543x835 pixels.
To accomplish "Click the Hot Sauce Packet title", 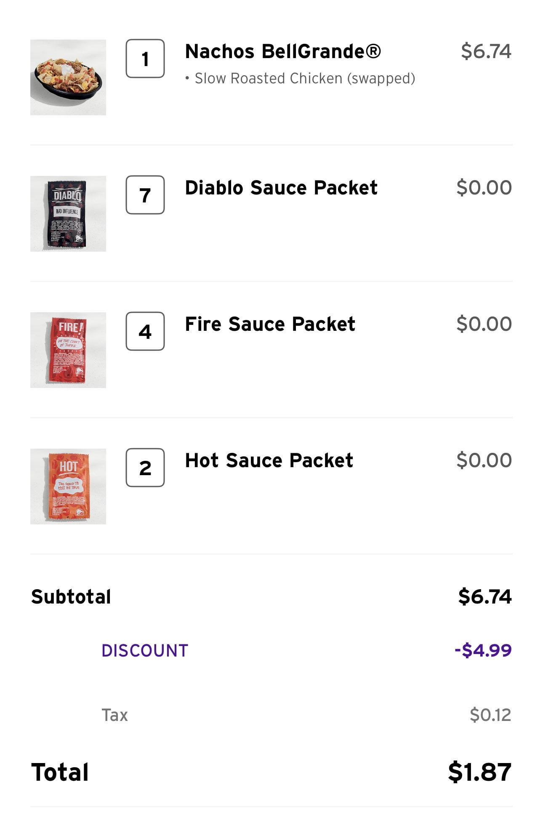I will click(269, 460).
